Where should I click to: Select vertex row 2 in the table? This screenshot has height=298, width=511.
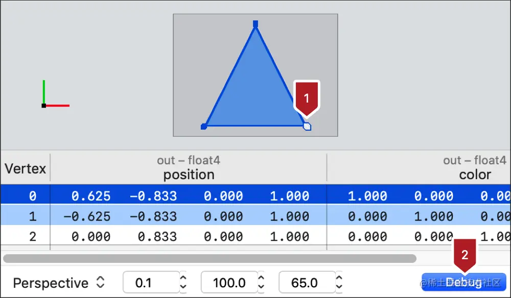click(x=255, y=236)
